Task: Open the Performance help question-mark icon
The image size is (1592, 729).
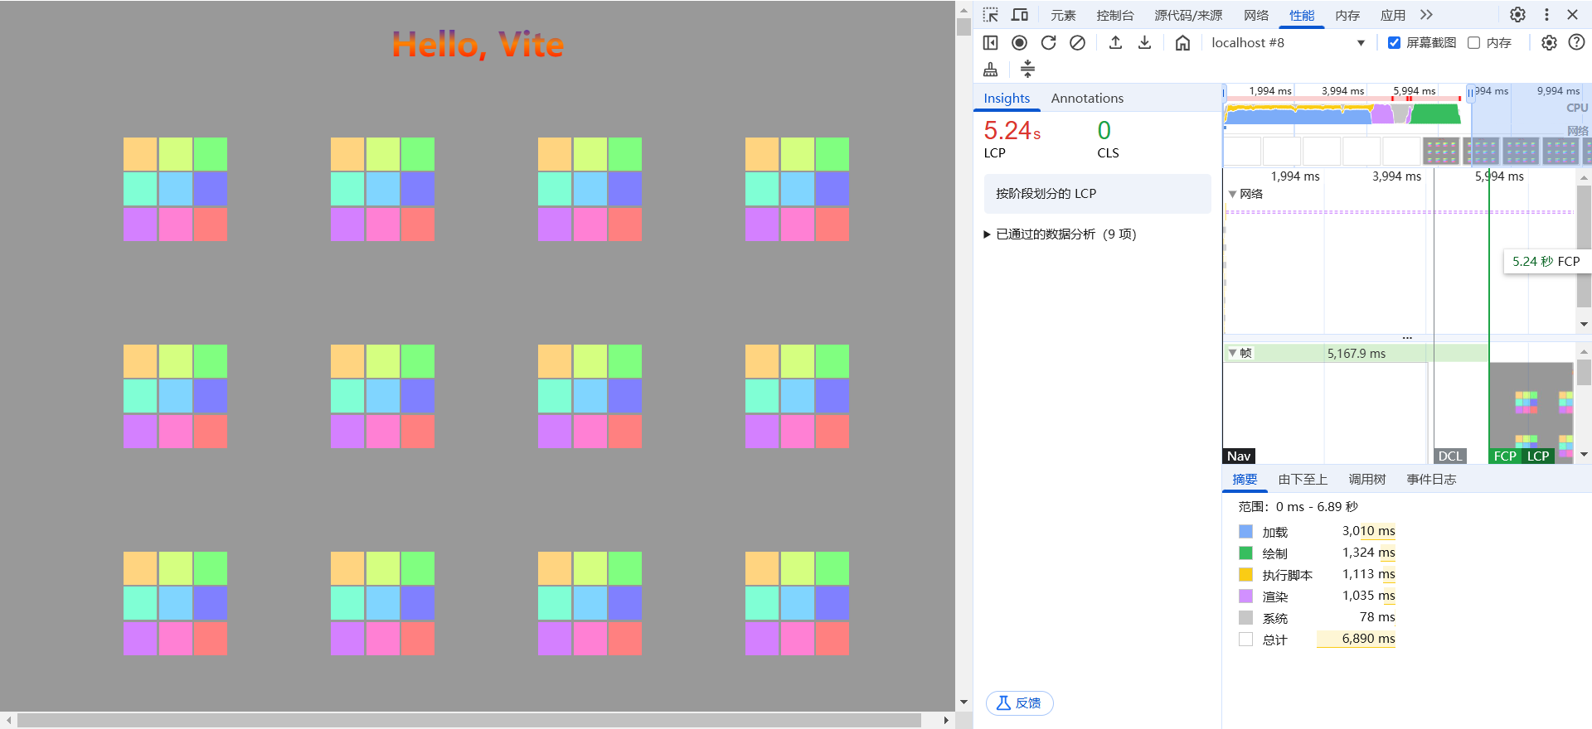Action: (1577, 43)
